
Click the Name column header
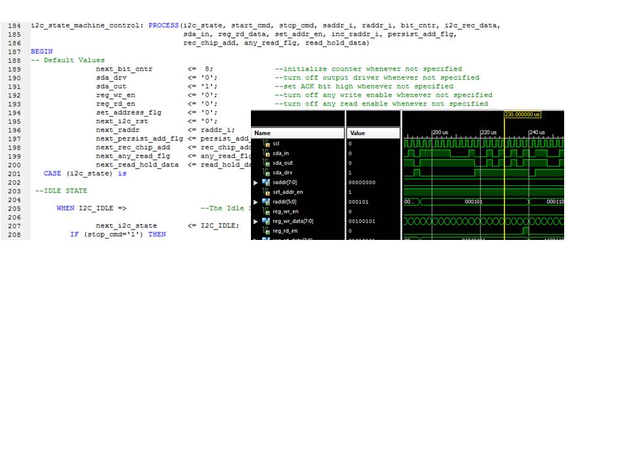297,133
